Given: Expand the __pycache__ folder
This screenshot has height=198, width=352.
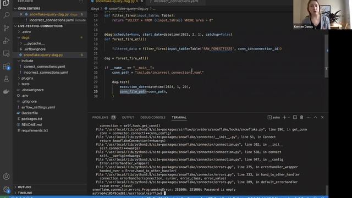Looking at the screenshot, I should [x=34, y=43].
